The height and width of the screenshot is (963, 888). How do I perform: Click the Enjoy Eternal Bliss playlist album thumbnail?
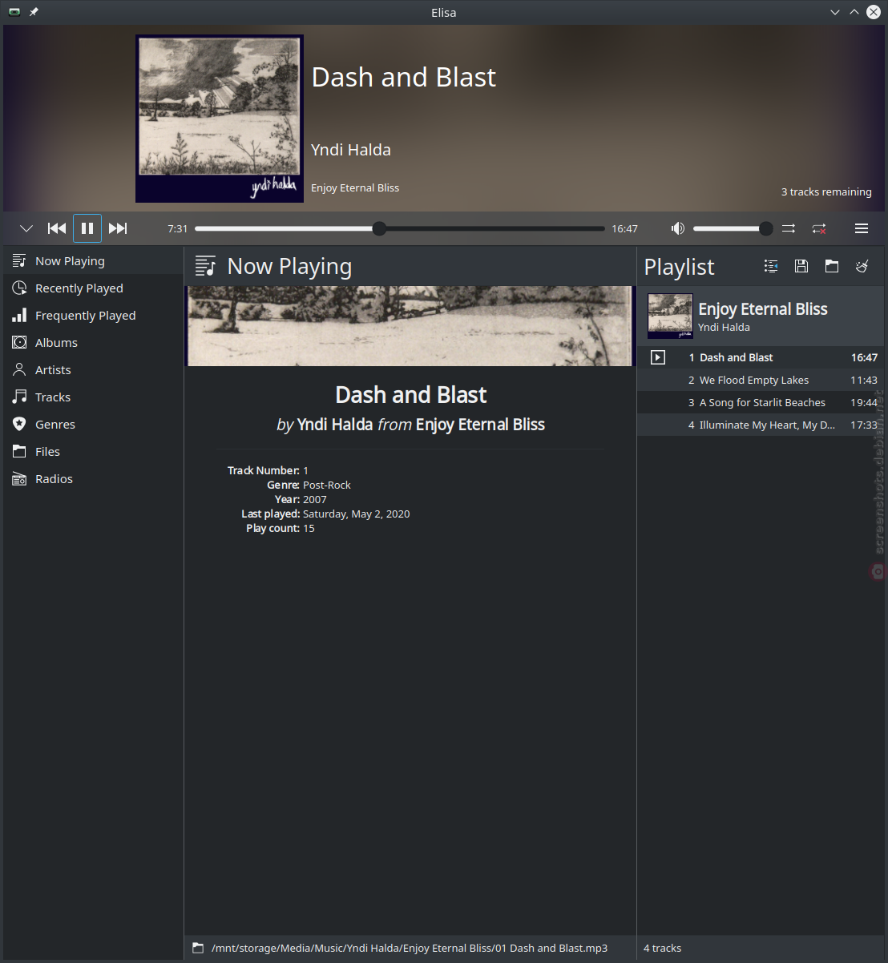pyautogui.click(x=670, y=316)
